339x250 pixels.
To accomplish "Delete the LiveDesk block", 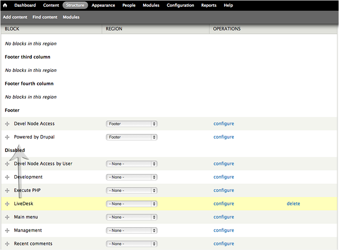I will [293, 204].
